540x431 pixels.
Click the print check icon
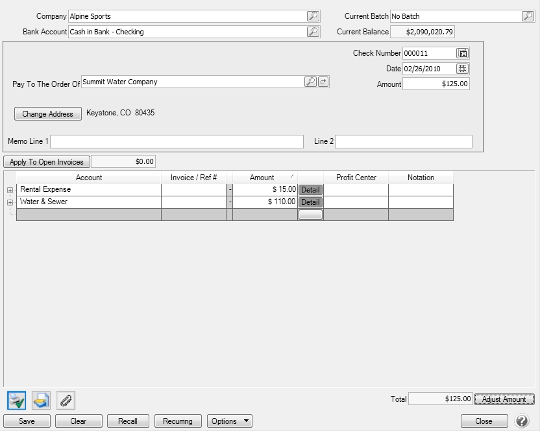(x=17, y=401)
